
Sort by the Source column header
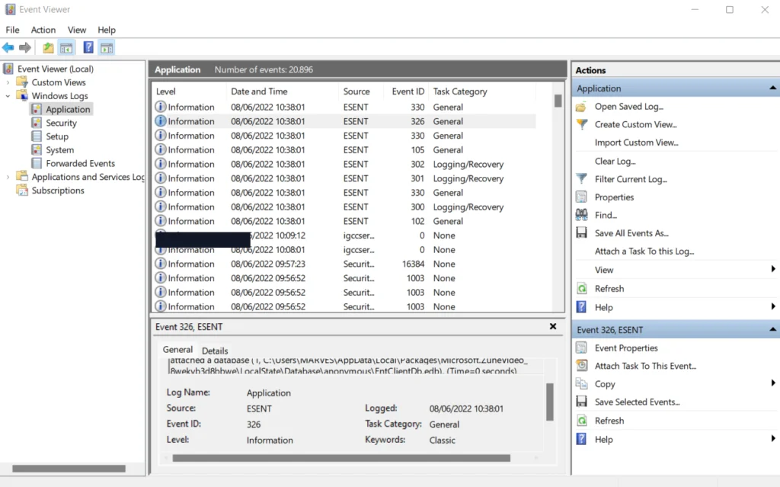(x=361, y=91)
